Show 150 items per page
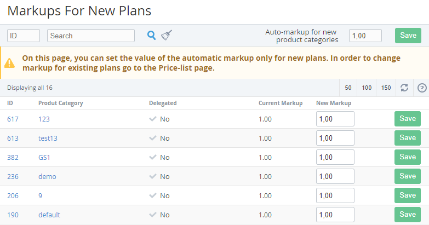 pos(386,88)
